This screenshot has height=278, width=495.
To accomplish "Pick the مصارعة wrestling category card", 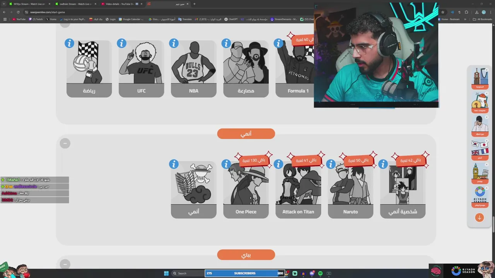I will click(x=246, y=69).
